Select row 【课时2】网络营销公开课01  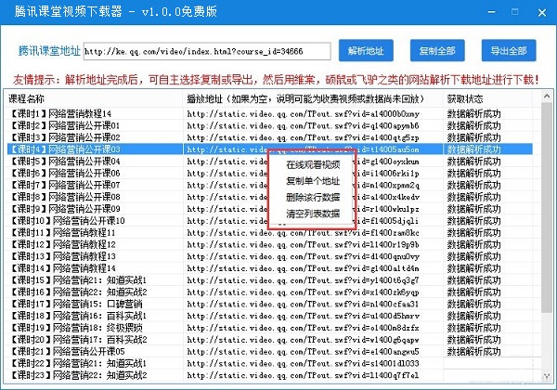tap(269, 125)
